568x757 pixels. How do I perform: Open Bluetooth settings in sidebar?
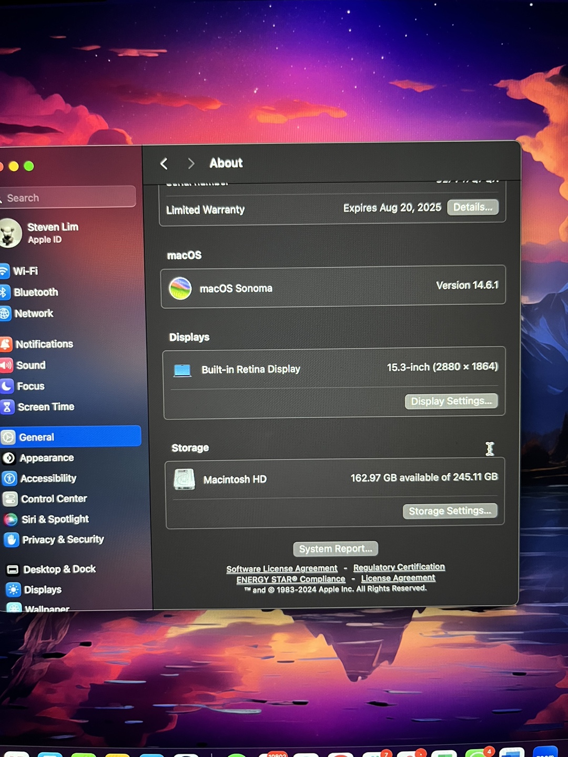pyautogui.click(x=29, y=292)
